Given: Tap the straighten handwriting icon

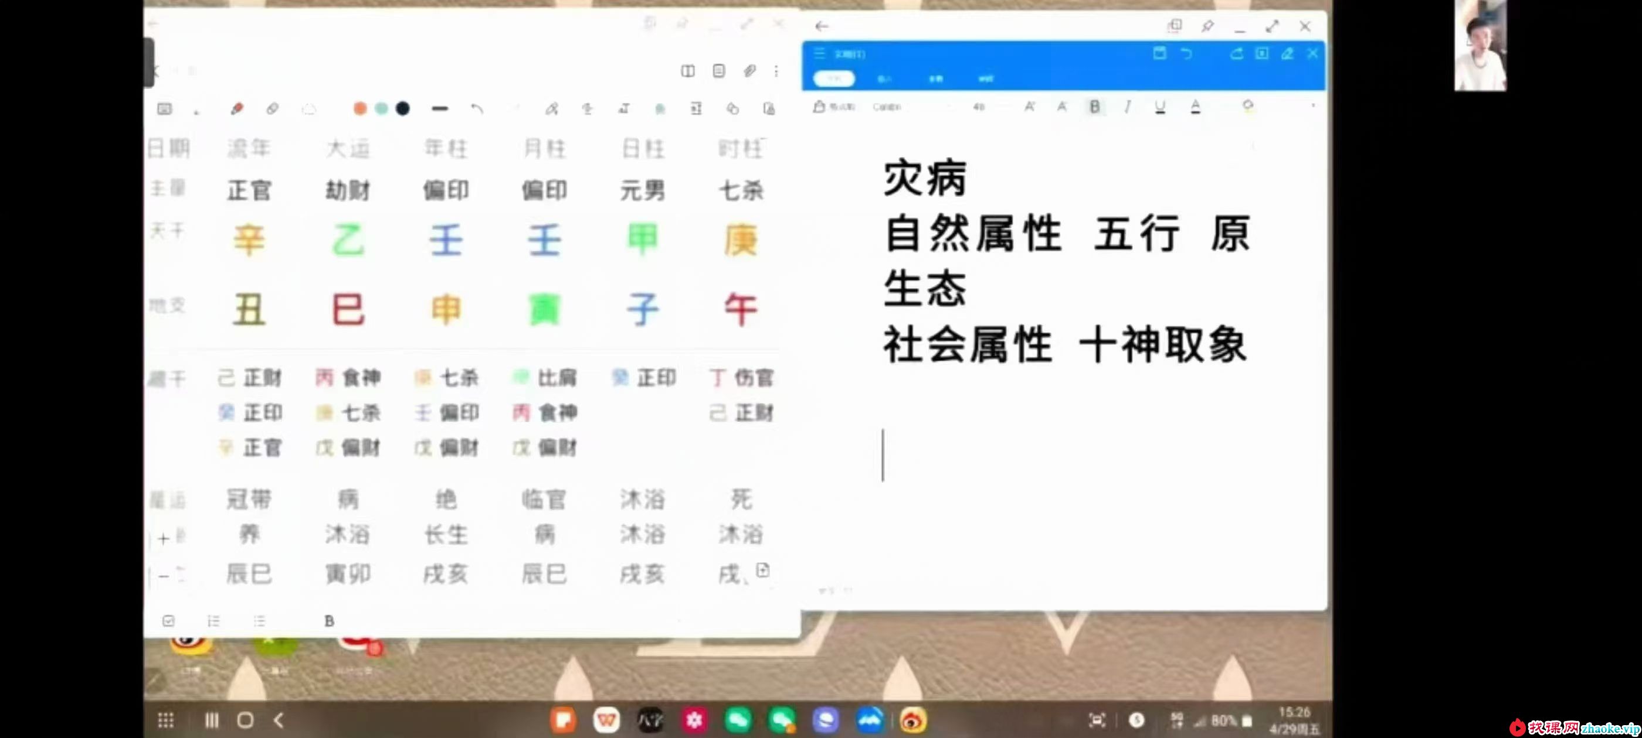Looking at the screenshot, I should 588,109.
